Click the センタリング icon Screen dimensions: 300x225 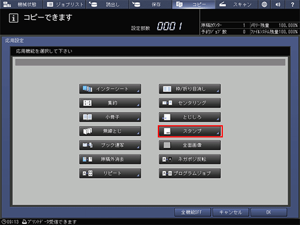click(167, 103)
